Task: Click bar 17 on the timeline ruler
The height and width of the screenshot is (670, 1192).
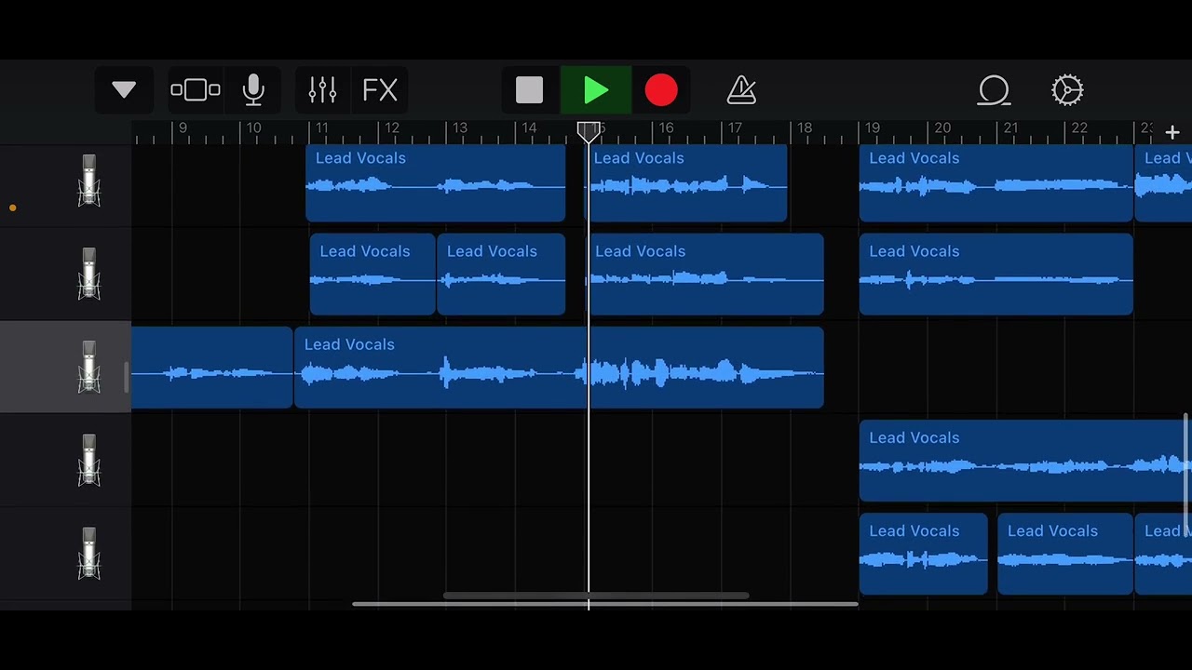Action: coord(735,128)
